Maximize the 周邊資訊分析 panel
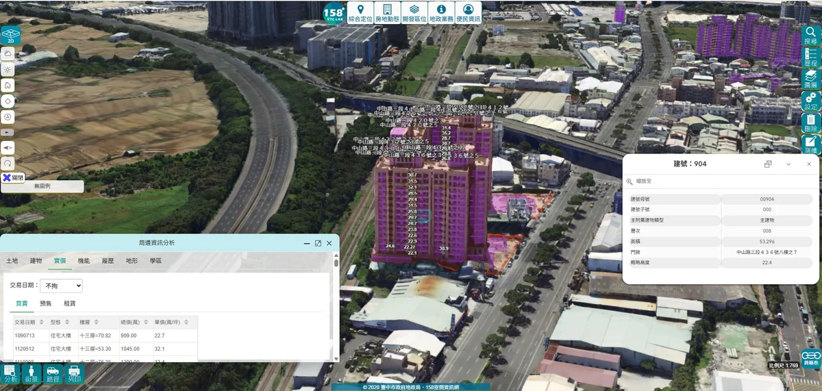 pyautogui.click(x=318, y=243)
